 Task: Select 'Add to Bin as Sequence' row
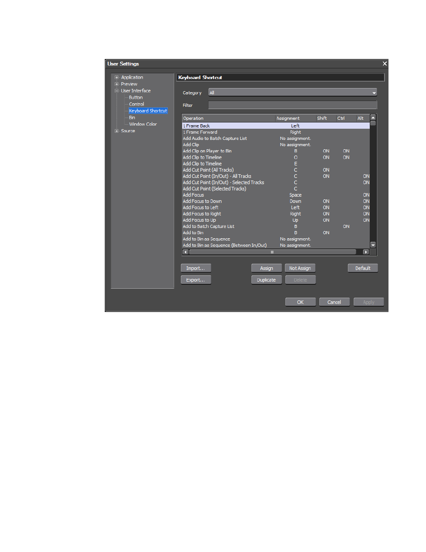point(276,239)
